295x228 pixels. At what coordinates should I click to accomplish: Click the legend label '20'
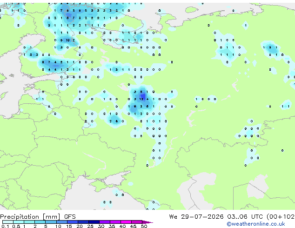[x=80, y=226]
